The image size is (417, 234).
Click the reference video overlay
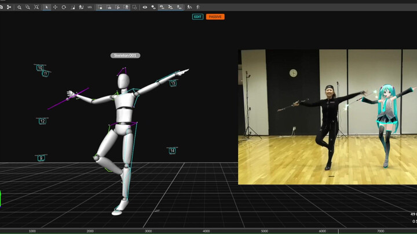(x=327, y=117)
